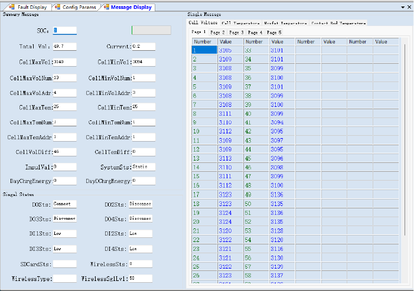Click the first Number column header
414x291 pixels.
pyautogui.click(x=204, y=42)
